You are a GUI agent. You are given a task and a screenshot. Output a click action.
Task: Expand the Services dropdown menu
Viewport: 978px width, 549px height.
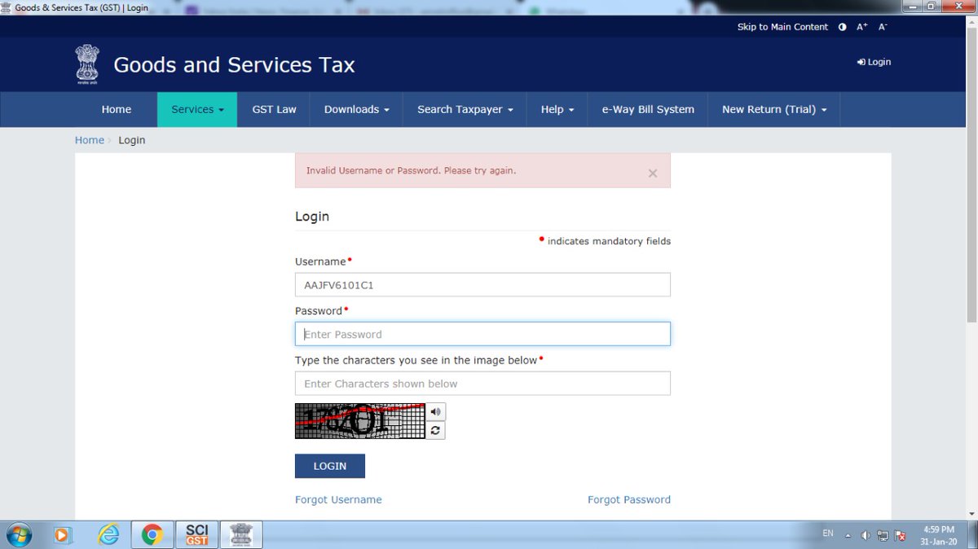[x=196, y=109]
